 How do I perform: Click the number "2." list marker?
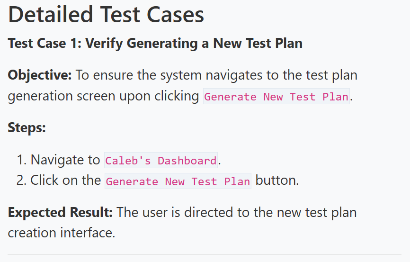[x=22, y=181]
